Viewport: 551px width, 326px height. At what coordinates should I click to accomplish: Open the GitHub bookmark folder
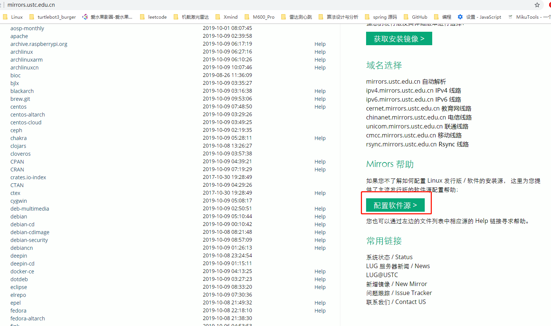click(415, 17)
